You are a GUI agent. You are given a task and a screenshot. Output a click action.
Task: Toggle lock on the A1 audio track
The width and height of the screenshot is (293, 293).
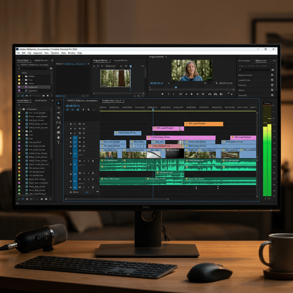click(71, 164)
